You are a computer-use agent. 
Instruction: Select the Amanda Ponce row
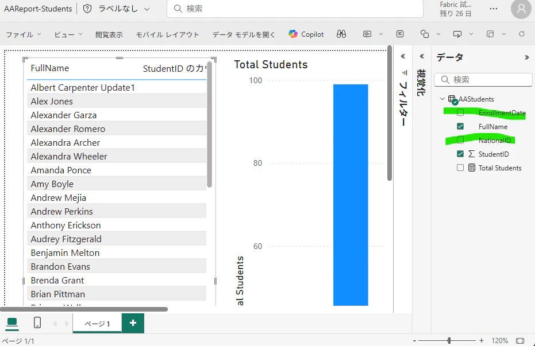click(x=117, y=170)
